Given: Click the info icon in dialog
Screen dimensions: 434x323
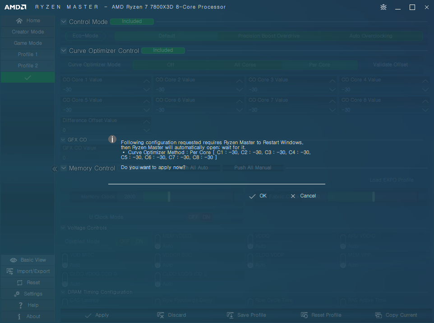Looking at the screenshot, I should click(x=112, y=139).
